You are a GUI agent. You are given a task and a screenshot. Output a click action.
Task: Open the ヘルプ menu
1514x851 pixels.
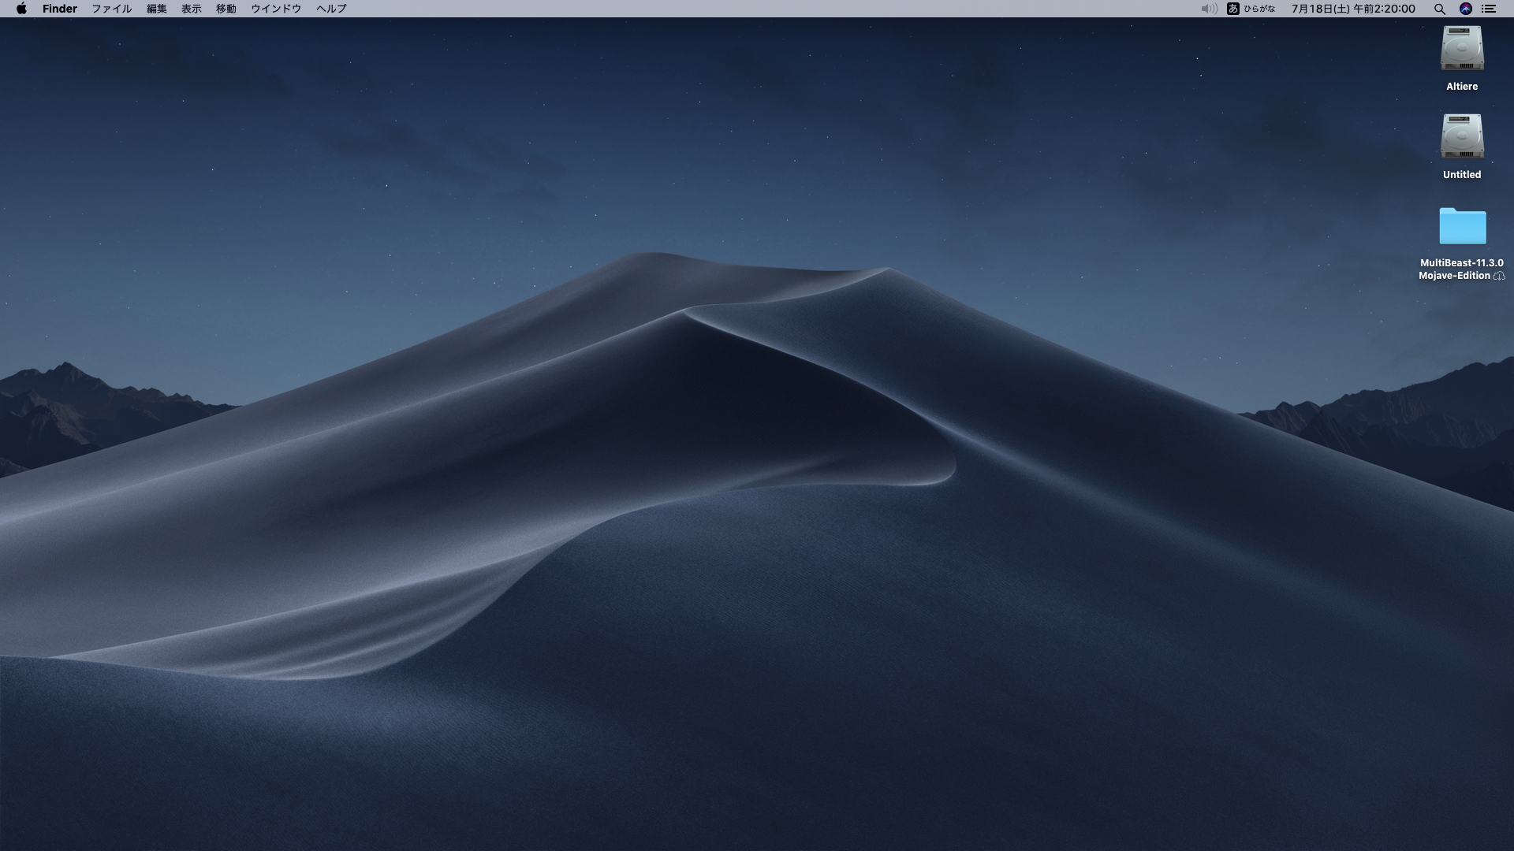(x=330, y=9)
